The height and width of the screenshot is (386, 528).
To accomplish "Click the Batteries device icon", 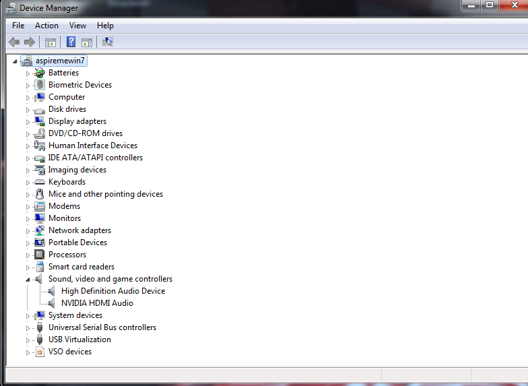I will pyautogui.click(x=40, y=73).
